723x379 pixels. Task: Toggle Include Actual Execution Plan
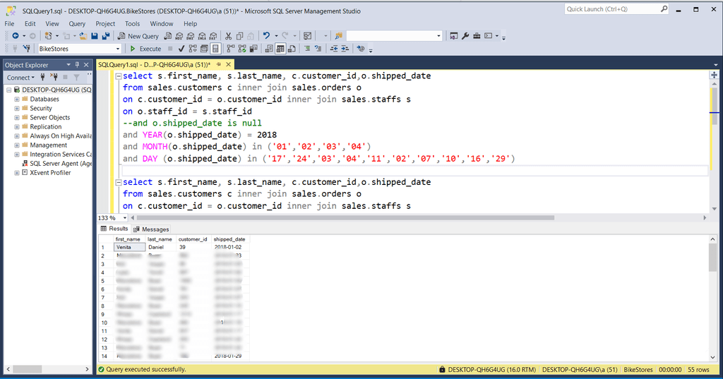tap(231, 49)
